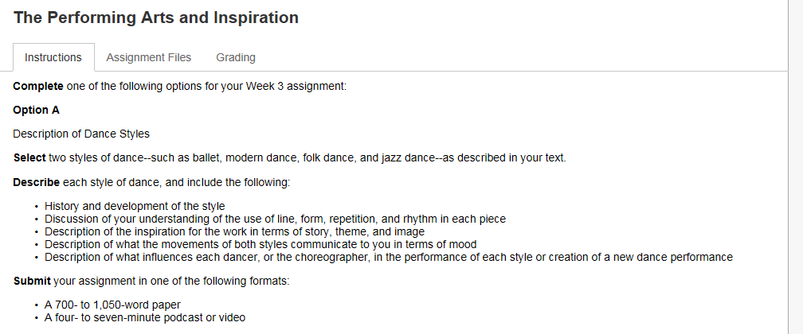
Task: Click the bold word Select
Action: pos(29,157)
